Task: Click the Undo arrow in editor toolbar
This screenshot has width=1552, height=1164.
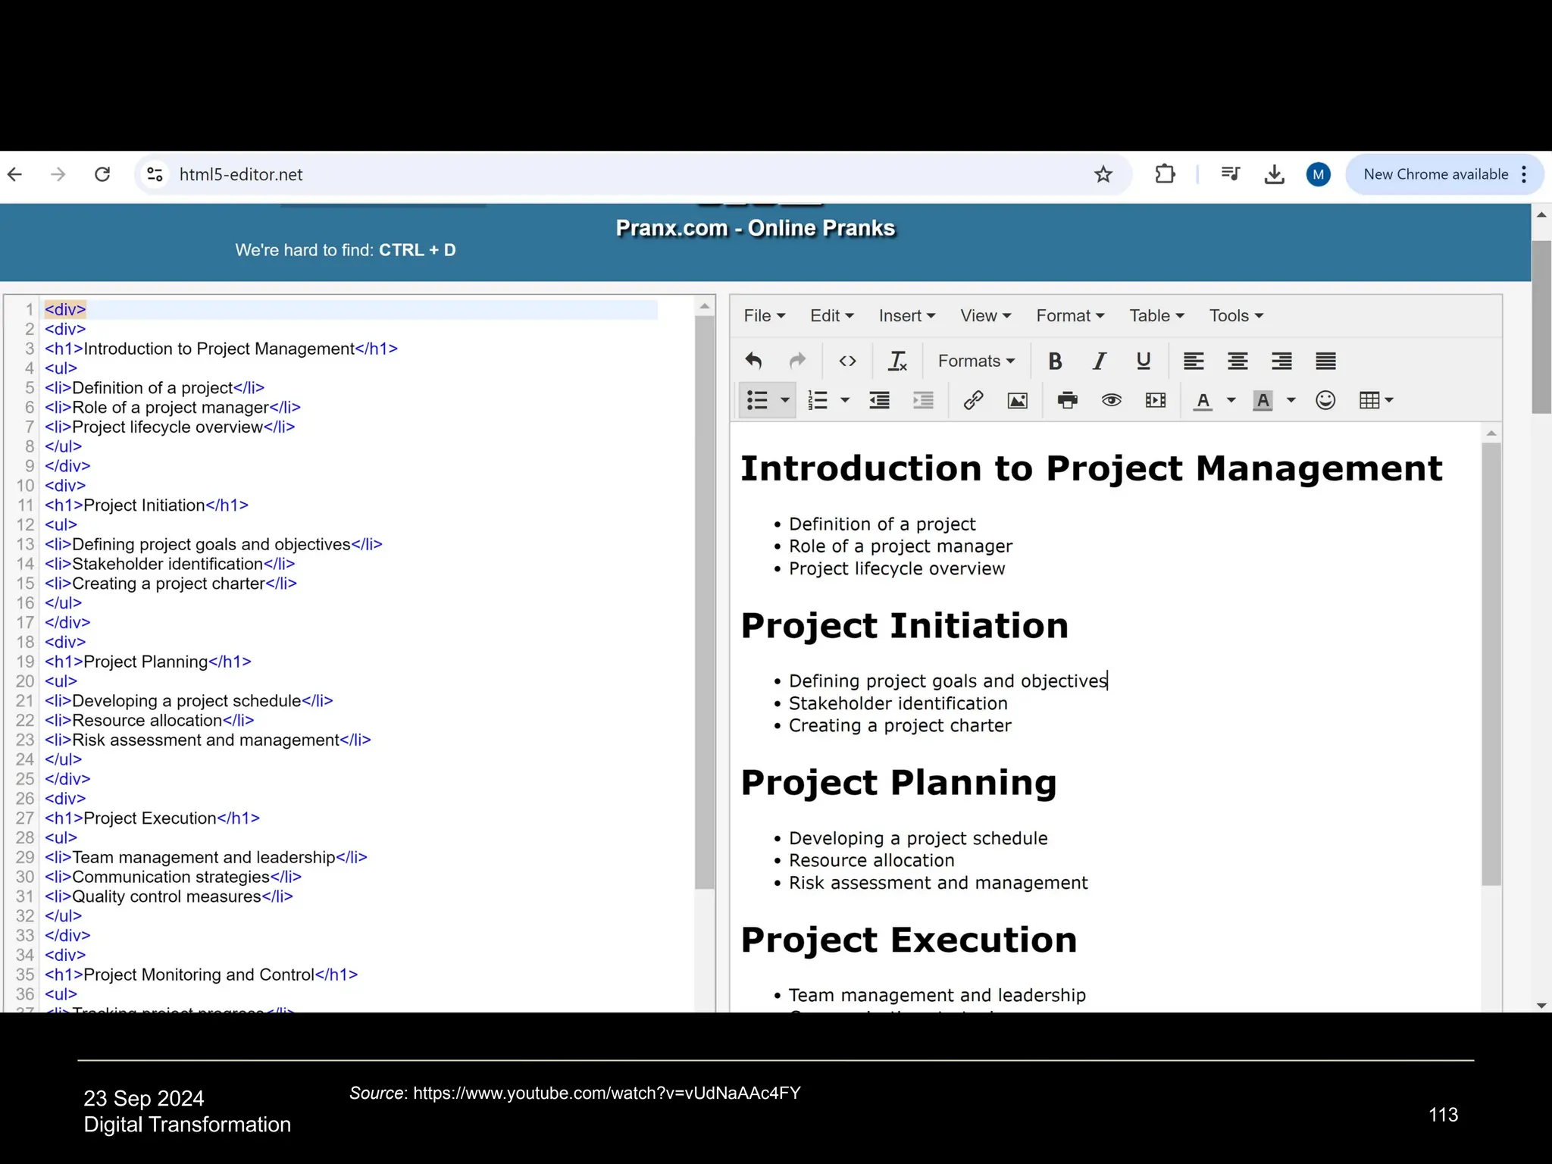Action: tap(753, 361)
